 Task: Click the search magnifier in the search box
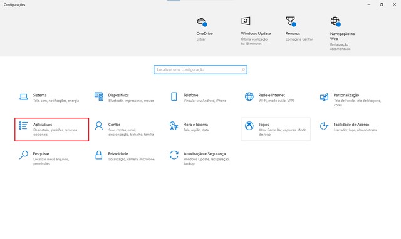tap(243, 69)
